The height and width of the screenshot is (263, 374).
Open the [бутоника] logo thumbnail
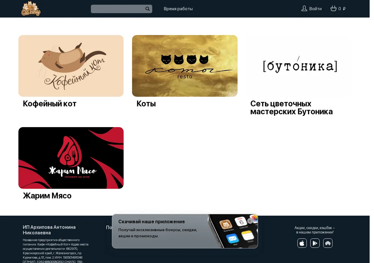pos(299,66)
